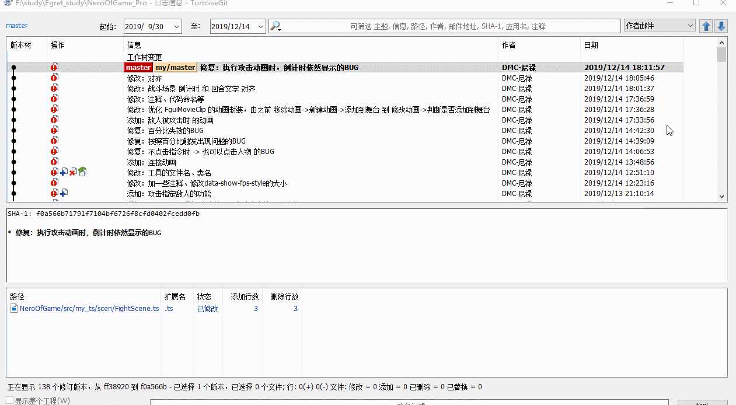Click the green renamed-file action icon
The width and height of the screenshot is (736, 405).
pyautogui.click(x=82, y=172)
